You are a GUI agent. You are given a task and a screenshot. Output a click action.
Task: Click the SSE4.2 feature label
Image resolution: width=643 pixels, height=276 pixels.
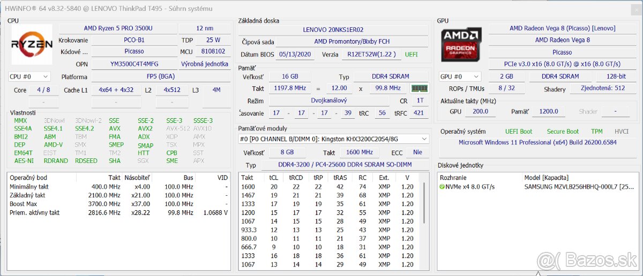pos(85,128)
